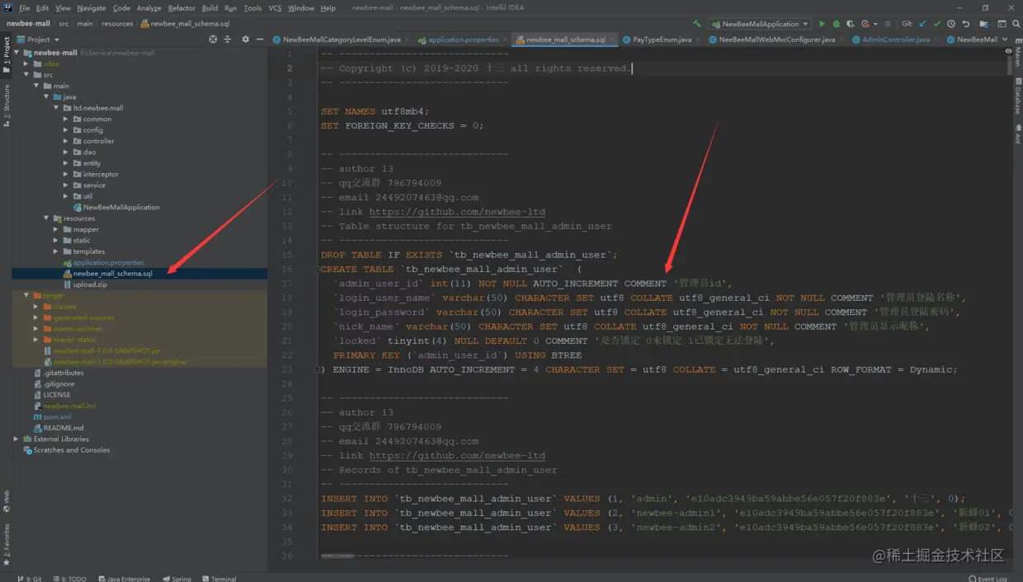
Task: Open the Terminal tool window
Action: pyautogui.click(x=218, y=579)
